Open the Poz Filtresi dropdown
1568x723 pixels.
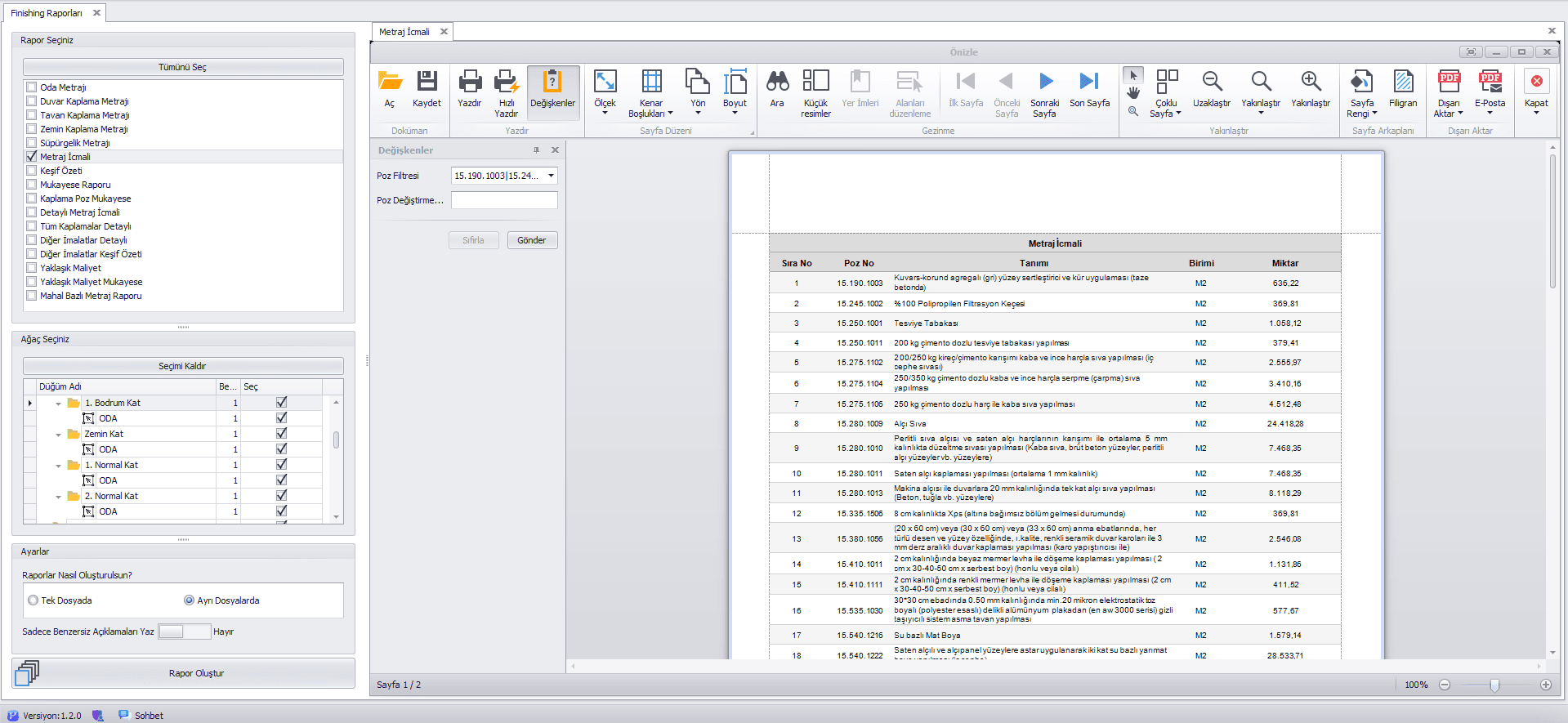tap(552, 176)
